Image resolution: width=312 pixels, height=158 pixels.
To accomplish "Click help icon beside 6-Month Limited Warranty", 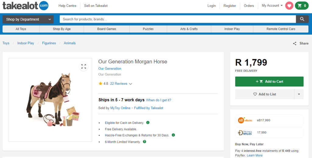I will (x=145, y=142).
